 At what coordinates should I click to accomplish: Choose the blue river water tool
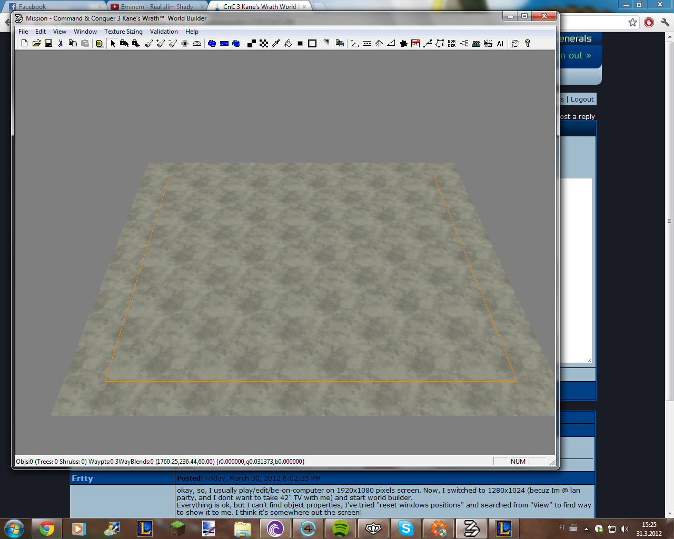(x=224, y=44)
